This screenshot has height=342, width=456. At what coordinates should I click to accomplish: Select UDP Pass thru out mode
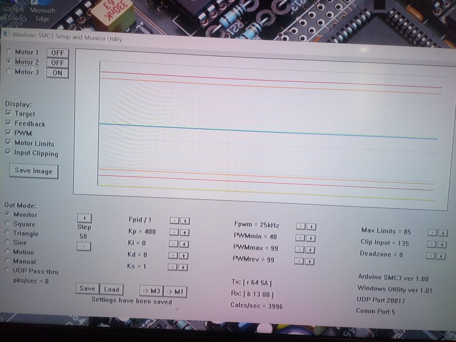click(x=7, y=270)
